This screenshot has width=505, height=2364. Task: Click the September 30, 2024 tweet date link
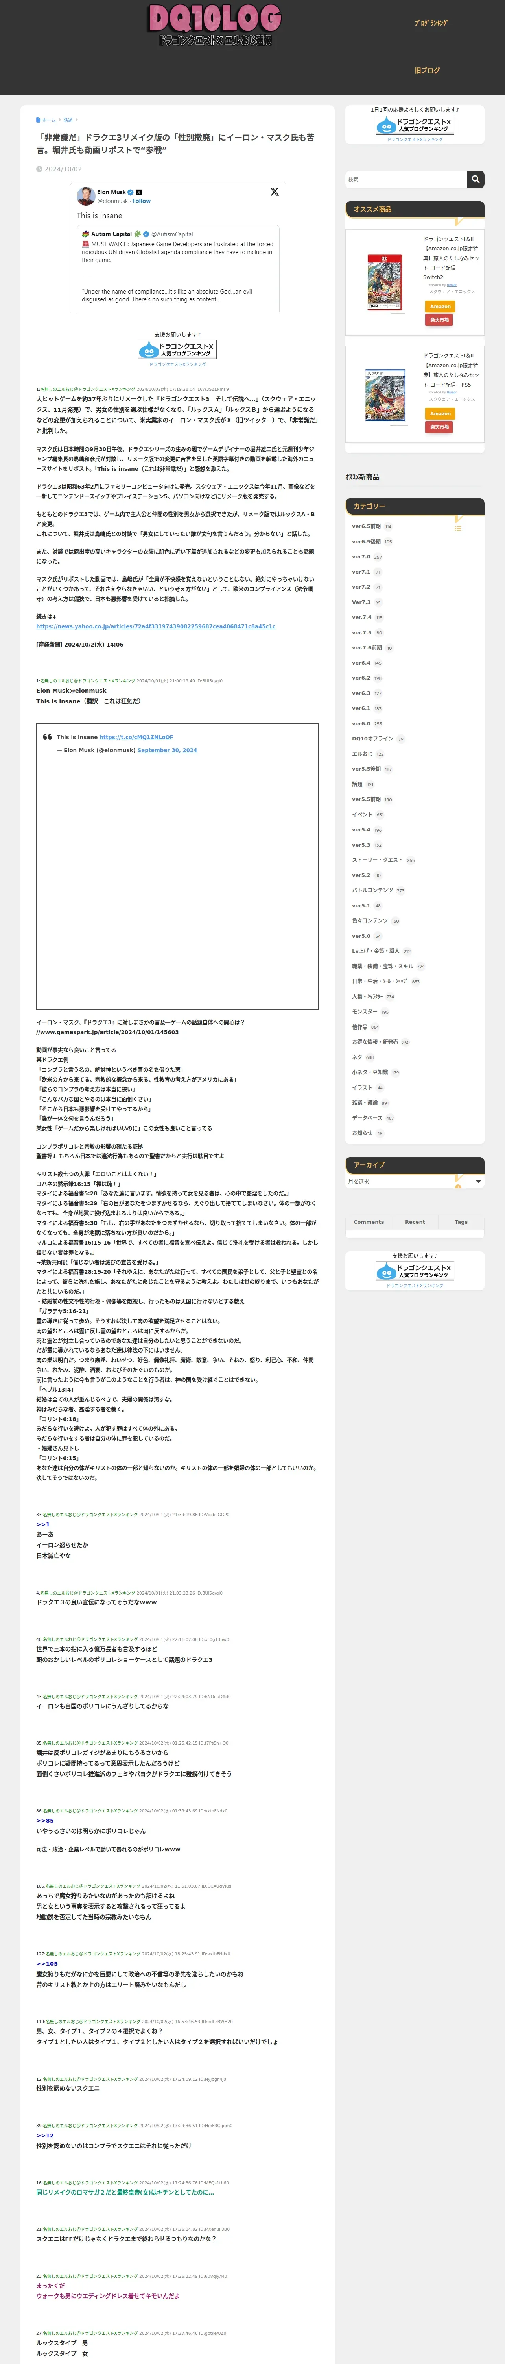[167, 750]
